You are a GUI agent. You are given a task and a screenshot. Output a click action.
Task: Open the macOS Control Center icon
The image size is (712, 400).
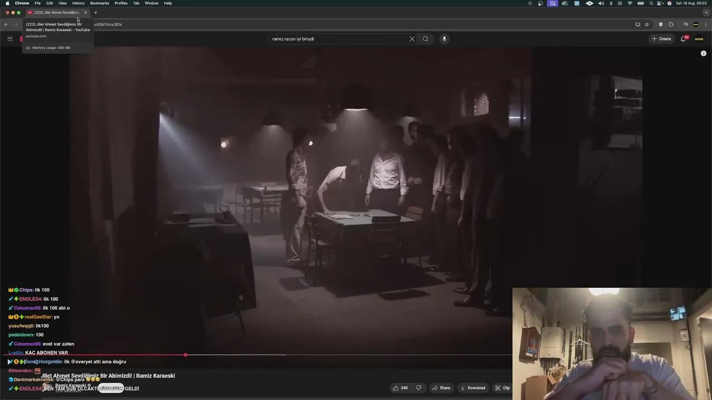(660, 3)
